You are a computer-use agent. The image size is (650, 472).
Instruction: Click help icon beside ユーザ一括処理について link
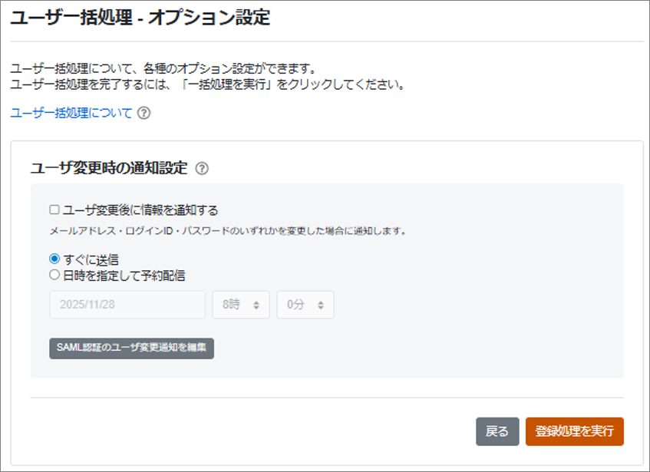pyautogui.click(x=144, y=113)
